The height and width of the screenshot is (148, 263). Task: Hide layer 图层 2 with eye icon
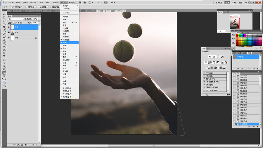pyautogui.click(x=9, y=27)
